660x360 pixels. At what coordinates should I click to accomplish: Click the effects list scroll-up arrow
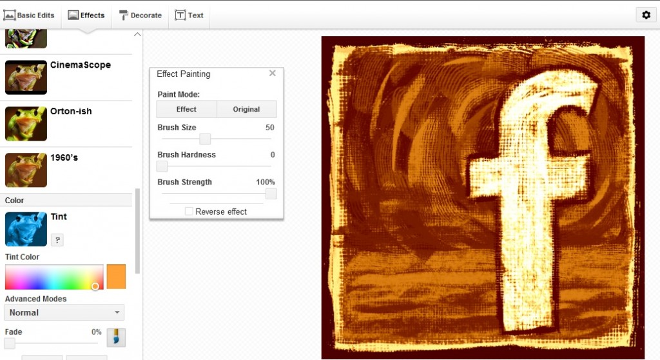coord(137,35)
